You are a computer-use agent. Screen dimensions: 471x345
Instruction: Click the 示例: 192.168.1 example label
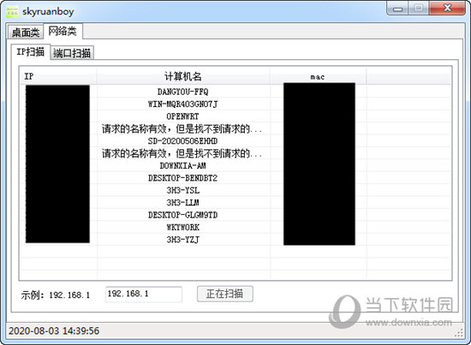pyautogui.click(x=56, y=294)
